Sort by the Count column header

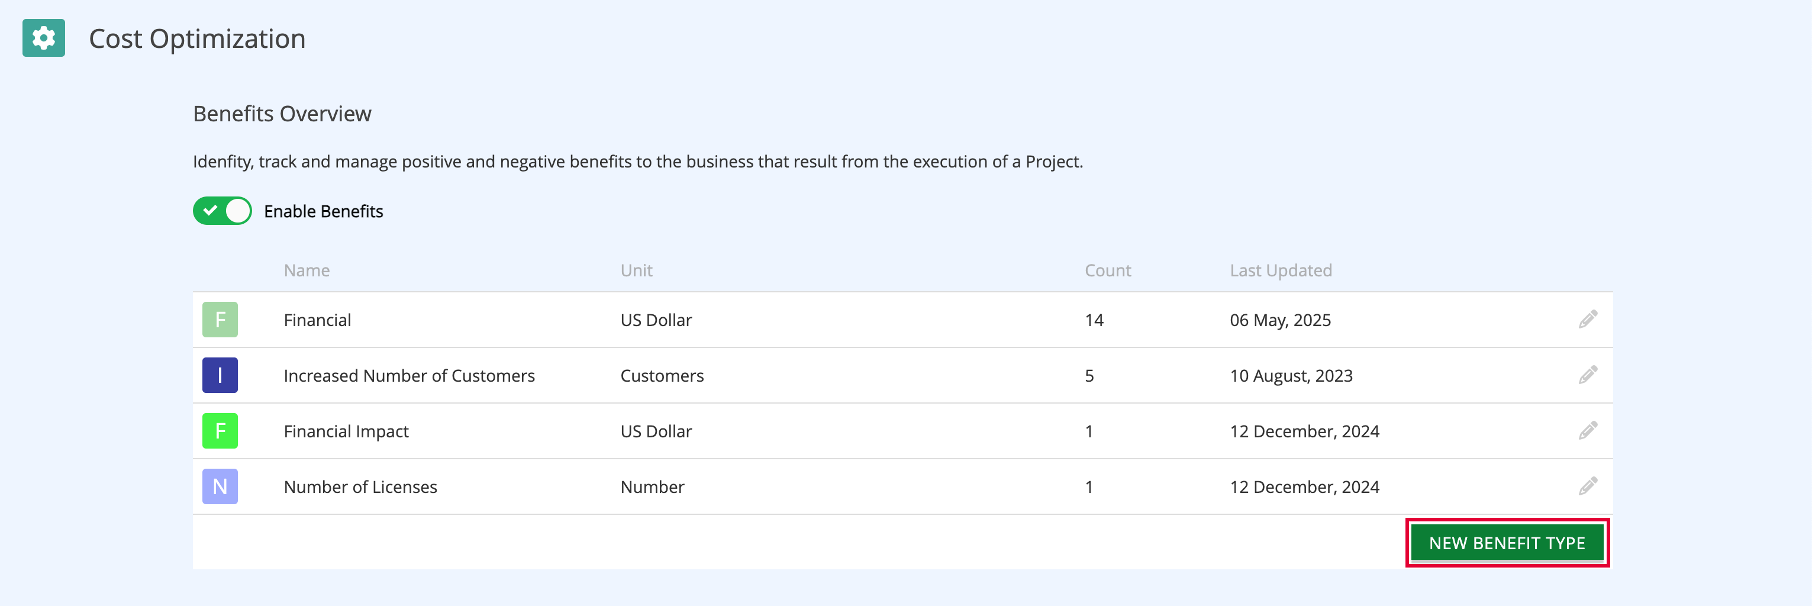point(1108,270)
